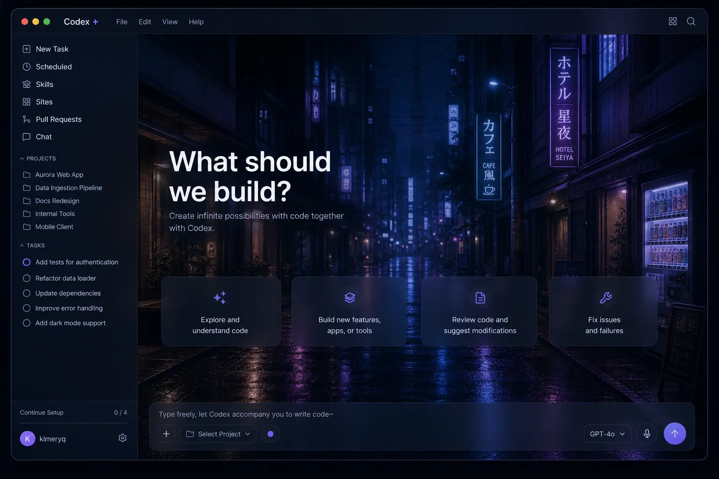Send prompt with purple arrow button
The width and height of the screenshot is (719, 479).
click(675, 434)
